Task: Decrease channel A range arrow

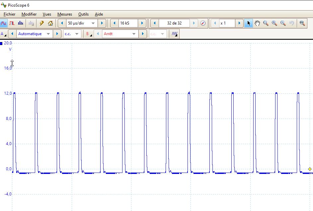Action: [x=12, y=34]
